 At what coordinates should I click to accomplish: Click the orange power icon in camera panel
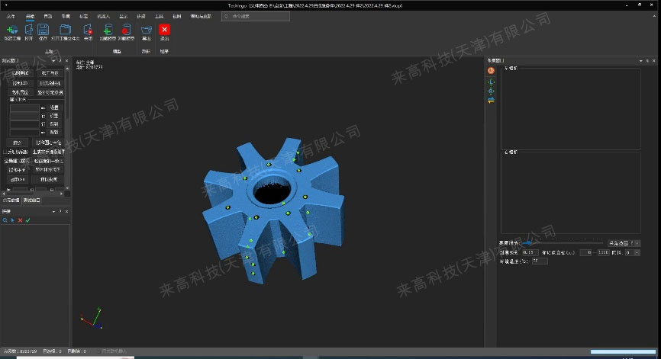(x=491, y=71)
